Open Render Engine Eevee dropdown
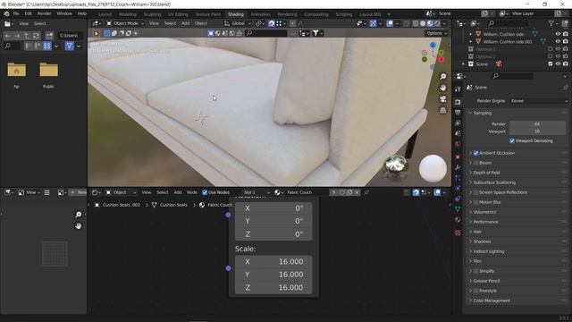 pos(538,101)
